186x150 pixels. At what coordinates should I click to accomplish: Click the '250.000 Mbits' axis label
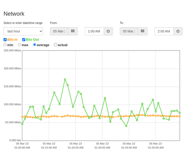click(x=12, y=51)
